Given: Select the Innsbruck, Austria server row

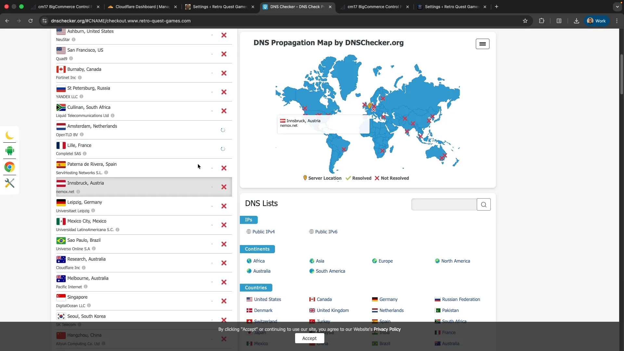Looking at the screenshot, I should coord(144,187).
